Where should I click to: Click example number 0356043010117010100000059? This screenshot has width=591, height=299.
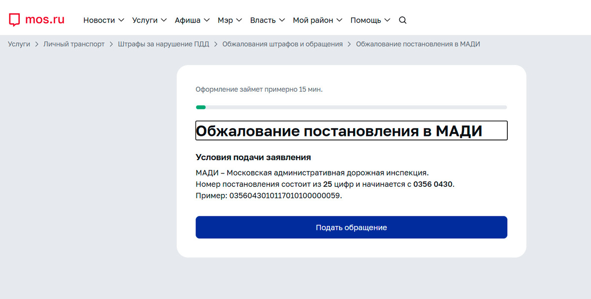(285, 196)
